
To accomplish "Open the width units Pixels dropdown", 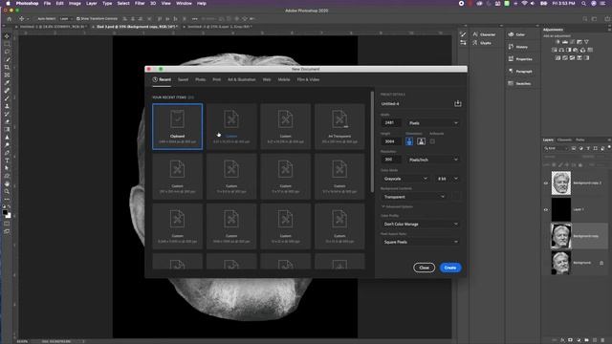I will tap(433, 123).
